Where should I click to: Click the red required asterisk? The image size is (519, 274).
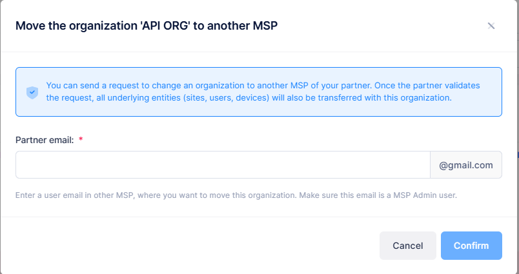click(81, 139)
